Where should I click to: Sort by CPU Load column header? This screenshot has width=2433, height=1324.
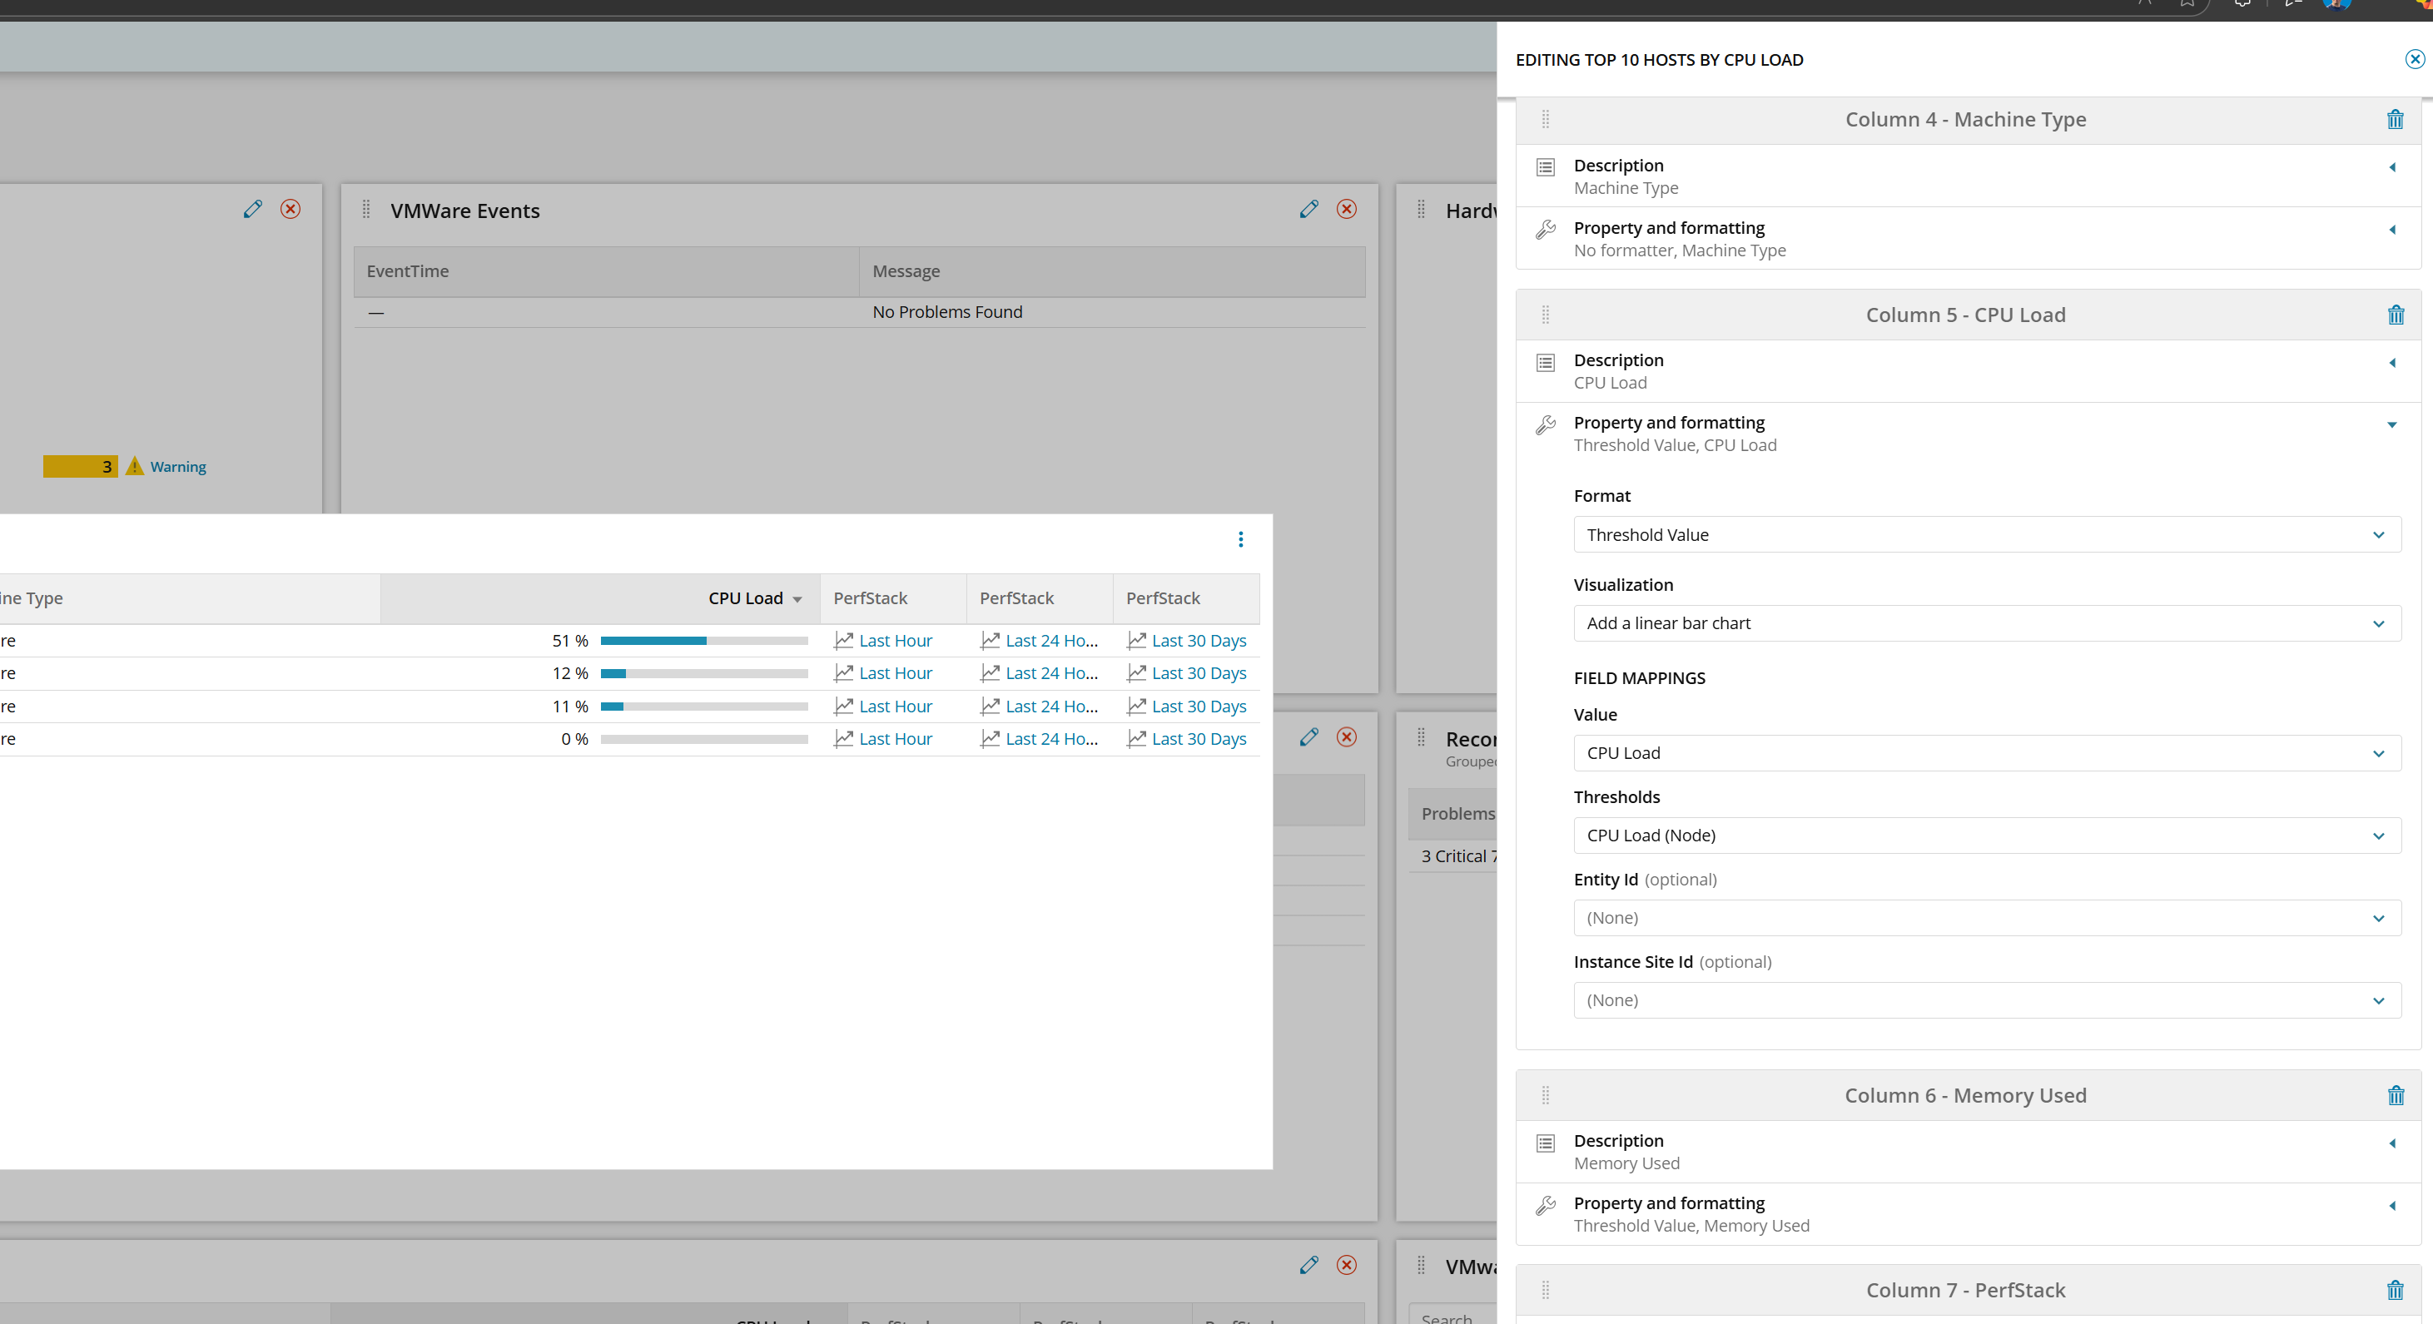(746, 598)
